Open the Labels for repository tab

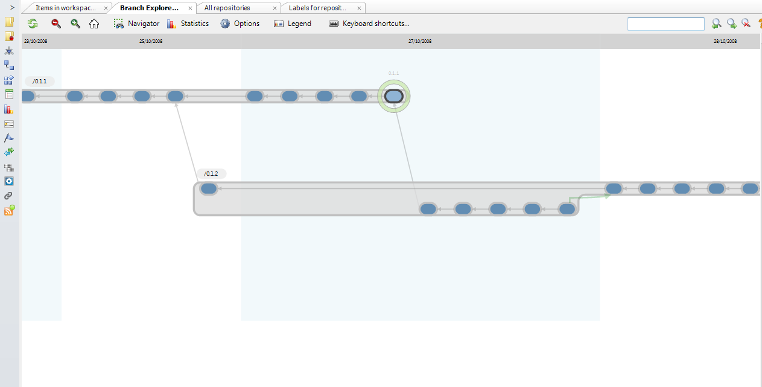coord(318,8)
